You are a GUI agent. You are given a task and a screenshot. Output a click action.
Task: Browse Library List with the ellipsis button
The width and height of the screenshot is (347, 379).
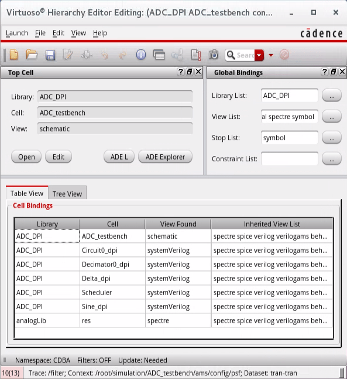point(332,96)
